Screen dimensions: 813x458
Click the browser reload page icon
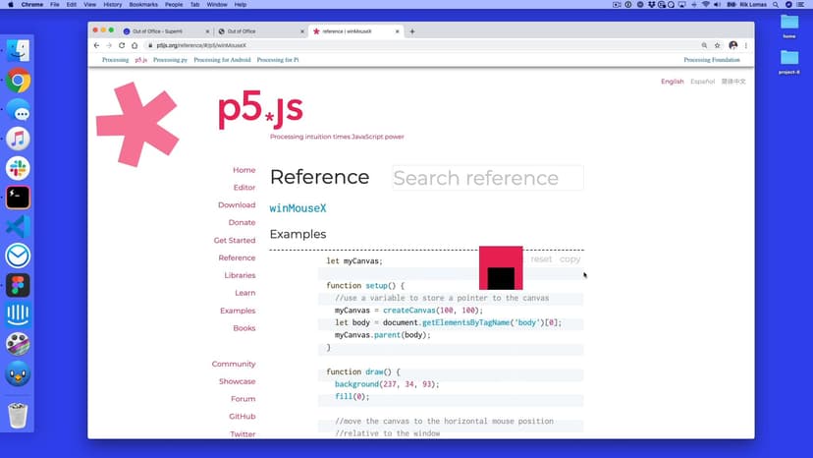122,45
